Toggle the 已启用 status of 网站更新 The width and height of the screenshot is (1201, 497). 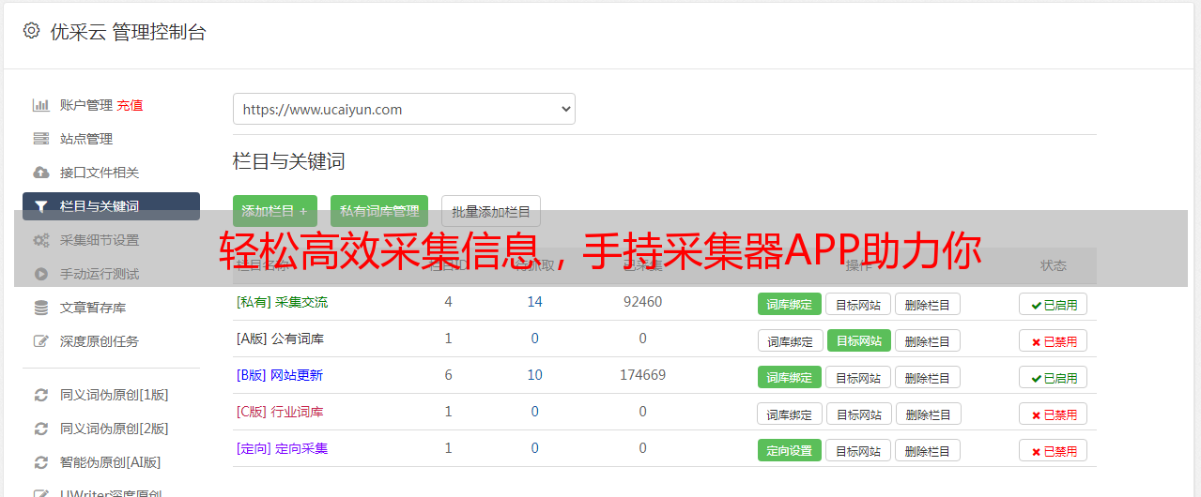click(1053, 377)
